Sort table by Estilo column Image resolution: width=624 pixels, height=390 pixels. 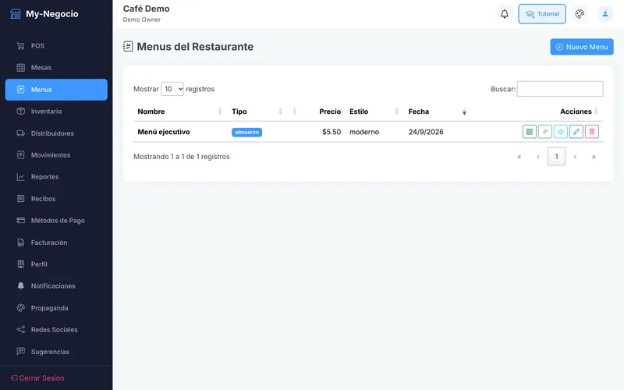point(374,112)
